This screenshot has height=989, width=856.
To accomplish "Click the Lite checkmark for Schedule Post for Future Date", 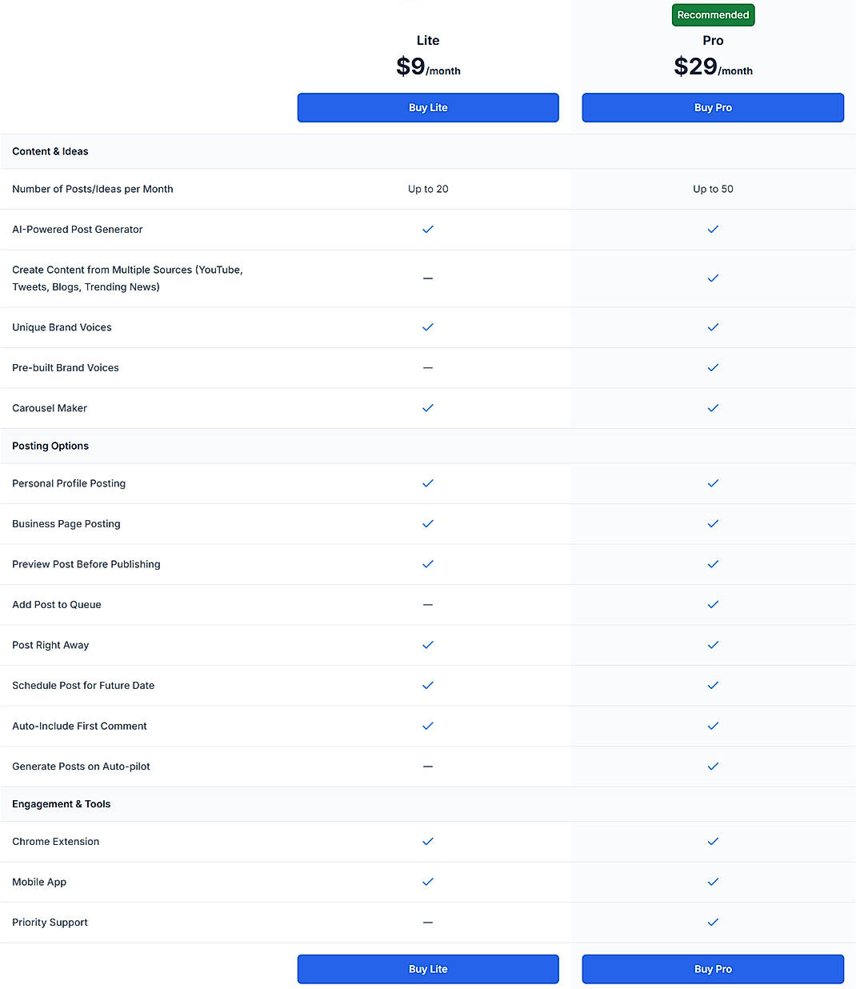I will (x=428, y=686).
